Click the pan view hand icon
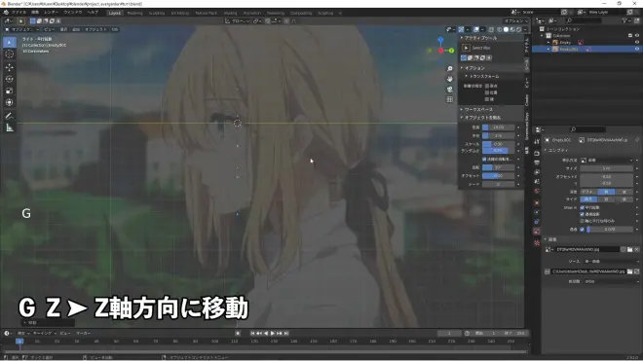The width and height of the screenshot is (643, 361). [x=450, y=79]
